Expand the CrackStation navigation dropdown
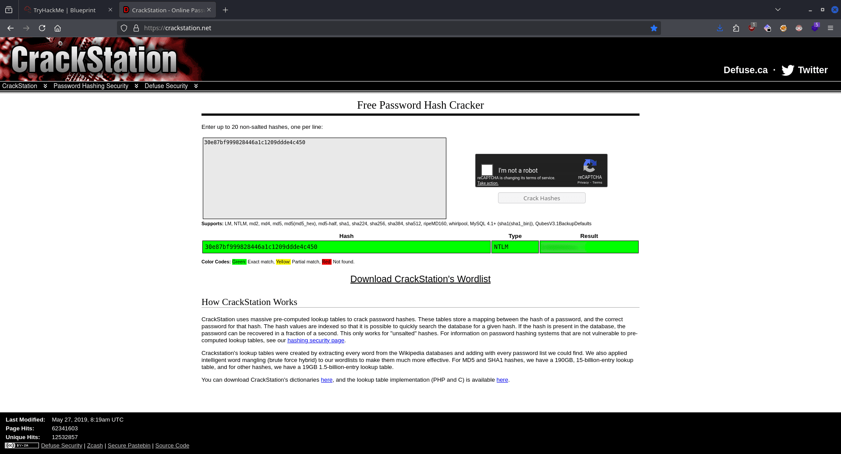Image resolution: width=841 pixels, height=454 pixels. 45,86
